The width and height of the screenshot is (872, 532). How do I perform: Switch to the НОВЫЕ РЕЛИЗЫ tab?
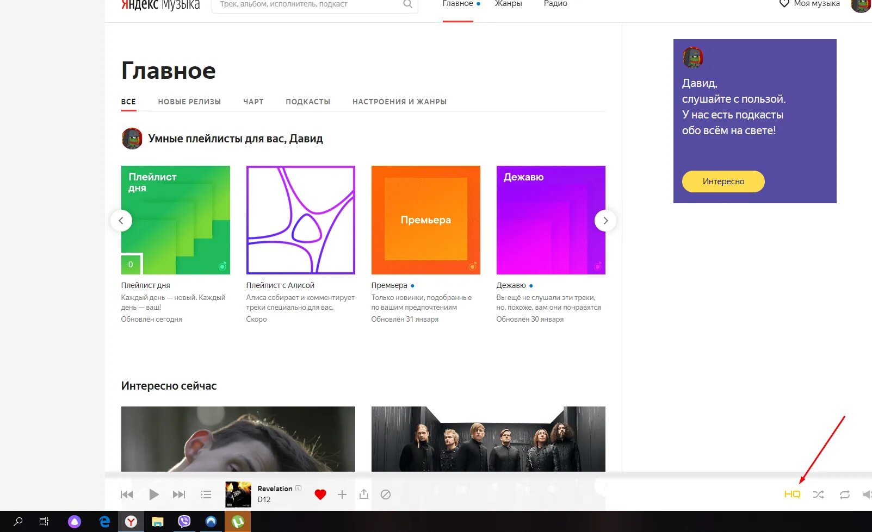pyautogui.click(x=189, y=102)
